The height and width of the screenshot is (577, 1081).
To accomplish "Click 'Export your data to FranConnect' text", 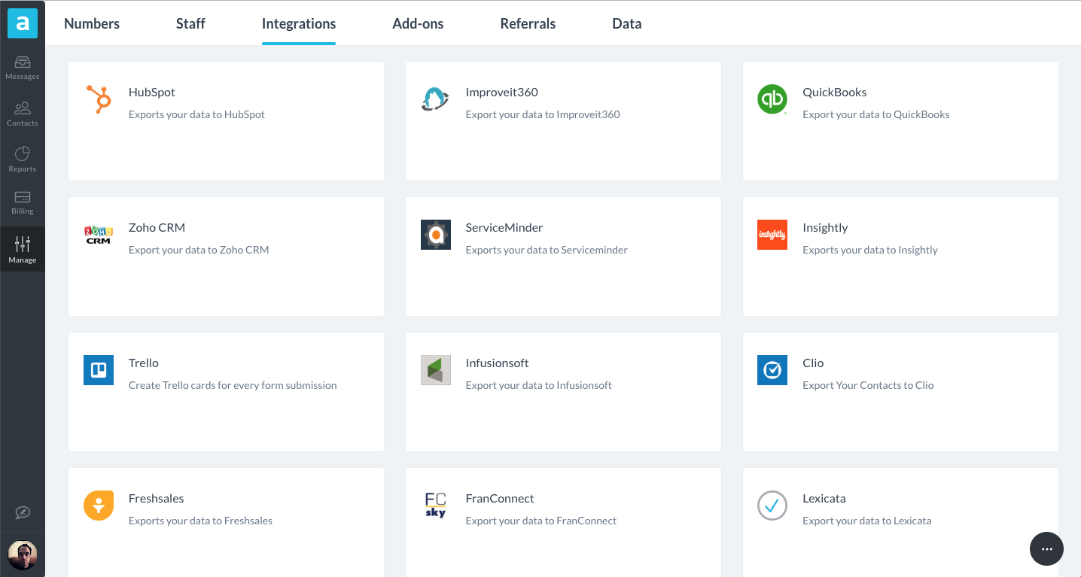I will coord(541,521).
